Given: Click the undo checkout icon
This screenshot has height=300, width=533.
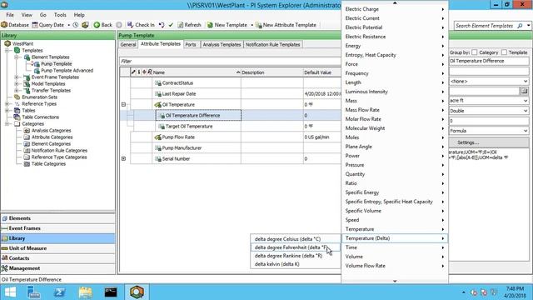Looking at the screenshot, I should (x=162, y=25).
